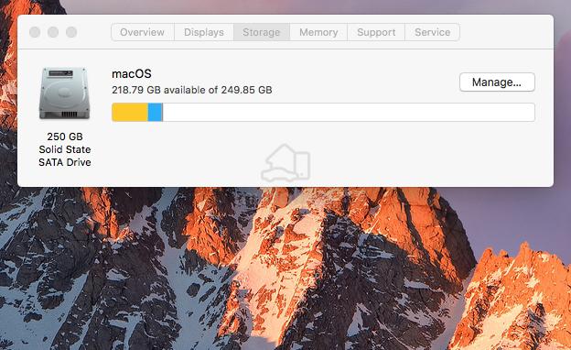The height and width of the screenshot is (350, 571).
Task: Click the 250 GB Solid State SATA Drive label
Action: coord(65,149)
